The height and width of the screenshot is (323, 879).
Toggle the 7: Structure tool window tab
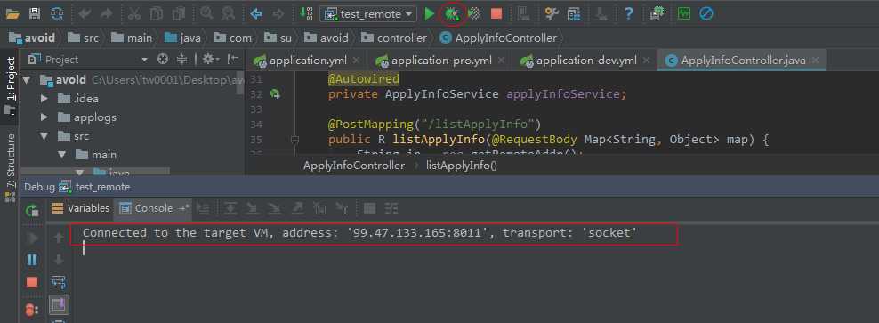[10, 167]
